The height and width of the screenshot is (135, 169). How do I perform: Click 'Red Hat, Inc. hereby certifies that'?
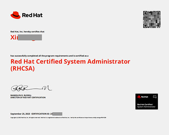[x=27, y=32]
